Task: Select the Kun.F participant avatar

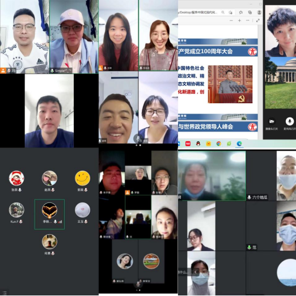Action: [x=16, y=210]
